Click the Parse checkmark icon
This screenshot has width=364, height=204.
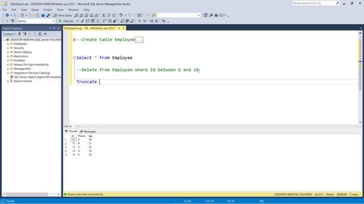coord(82,21)
